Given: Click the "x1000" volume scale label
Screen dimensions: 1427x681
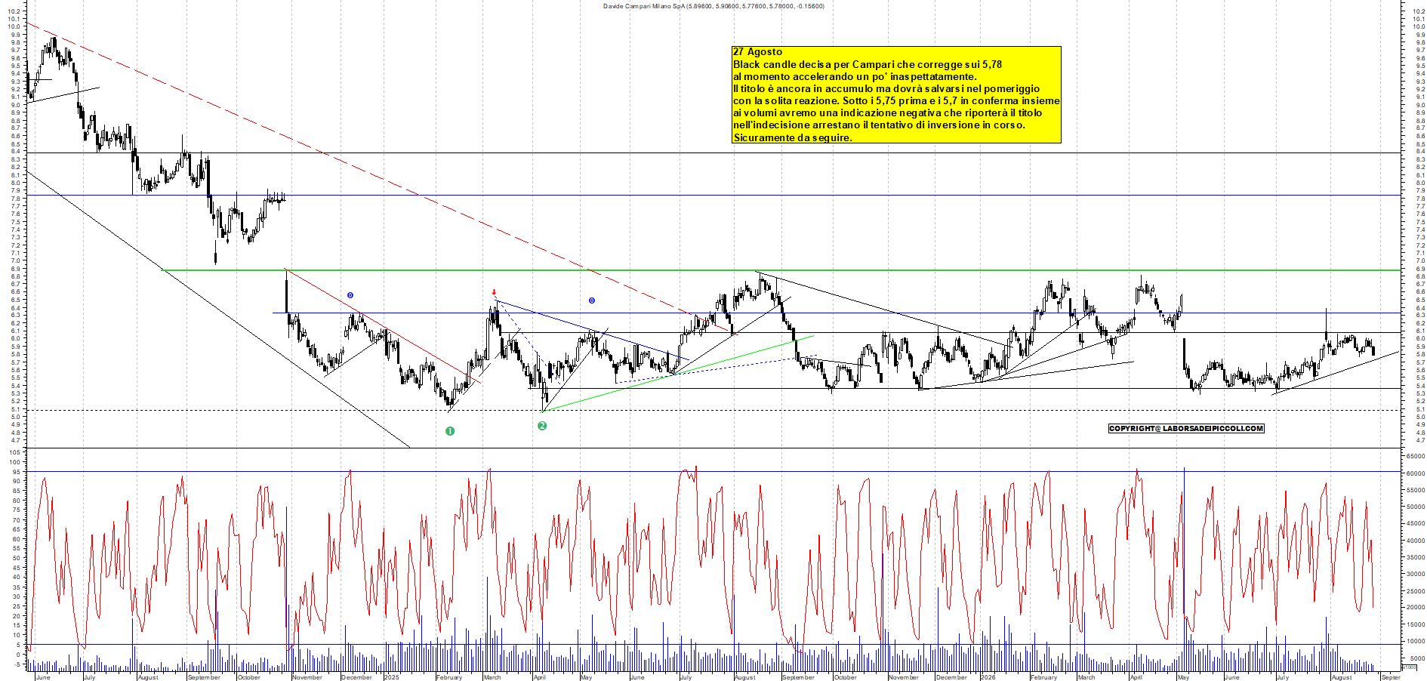Looking at the screenshot, I should (1409, 667).
